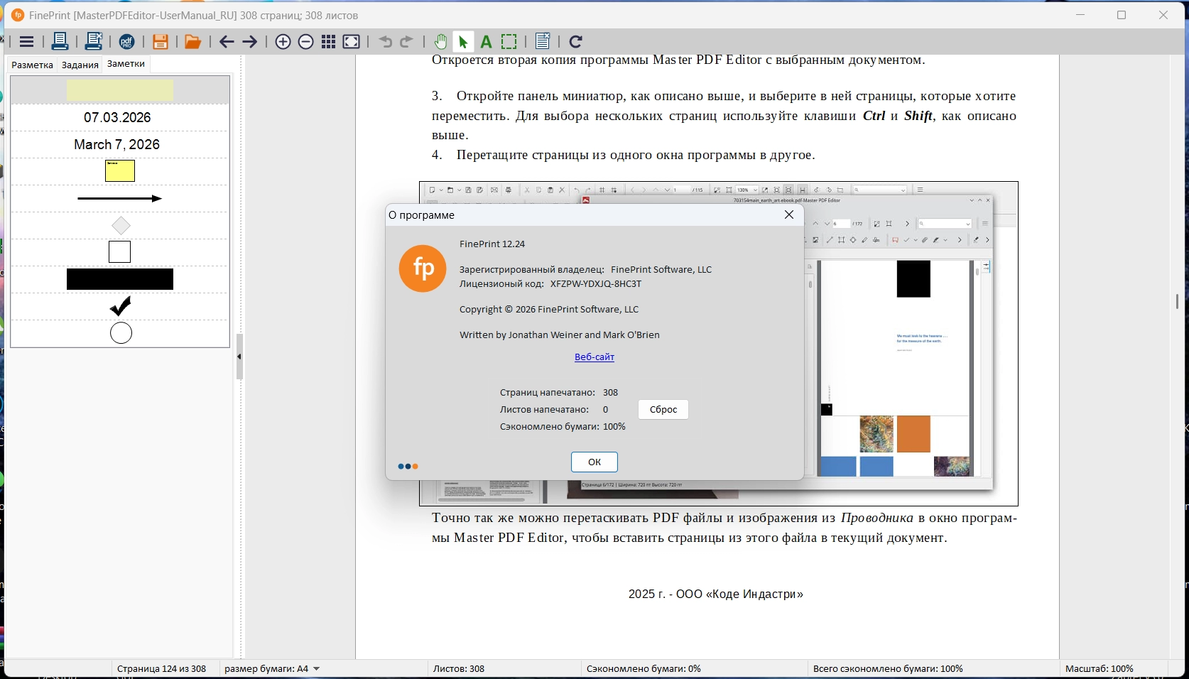Zoom out with minus circle icon
Viewport: 1189px width, 679px height.
coord(306,42)
